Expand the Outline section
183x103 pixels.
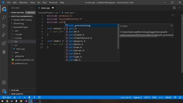(22, 90)
